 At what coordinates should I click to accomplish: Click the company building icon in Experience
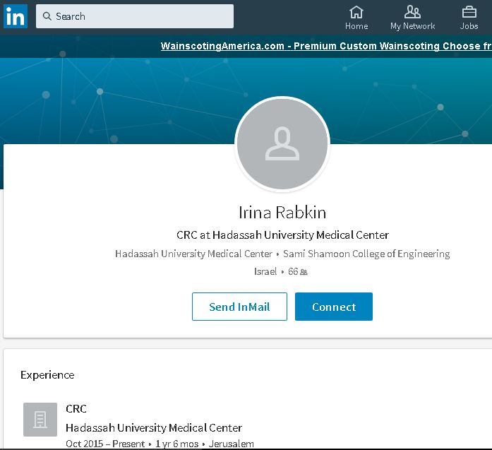[x=40, y=420]
